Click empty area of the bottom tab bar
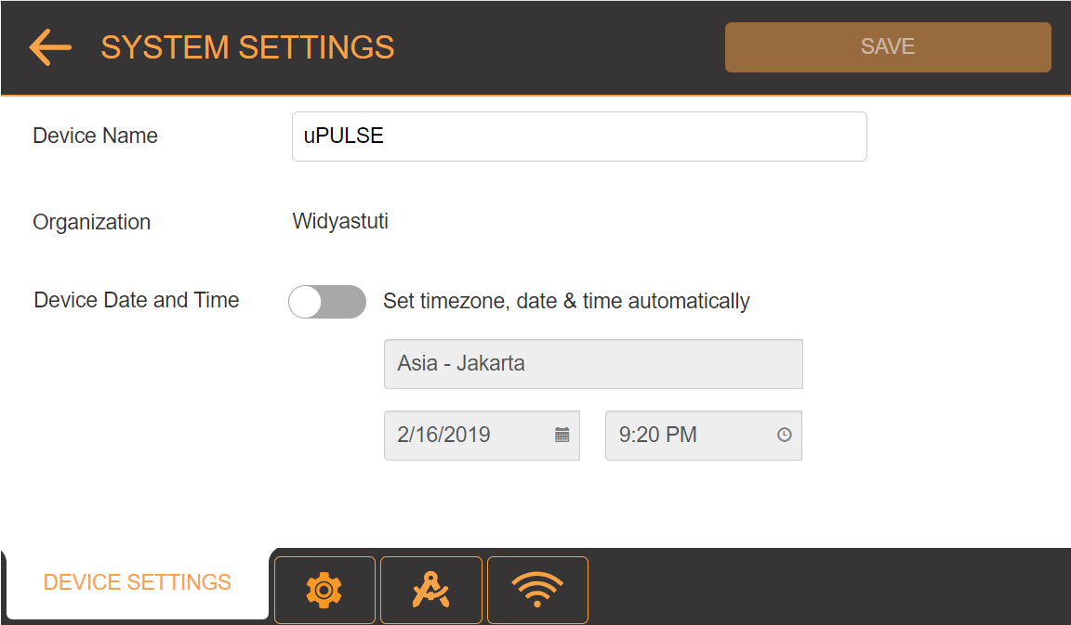Screen dimensions: 1071x625 click(827, 587)
